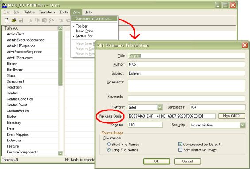Create a new file with the New toolbar icon
The image size is (250, 169).
click(x=7, y=20)
